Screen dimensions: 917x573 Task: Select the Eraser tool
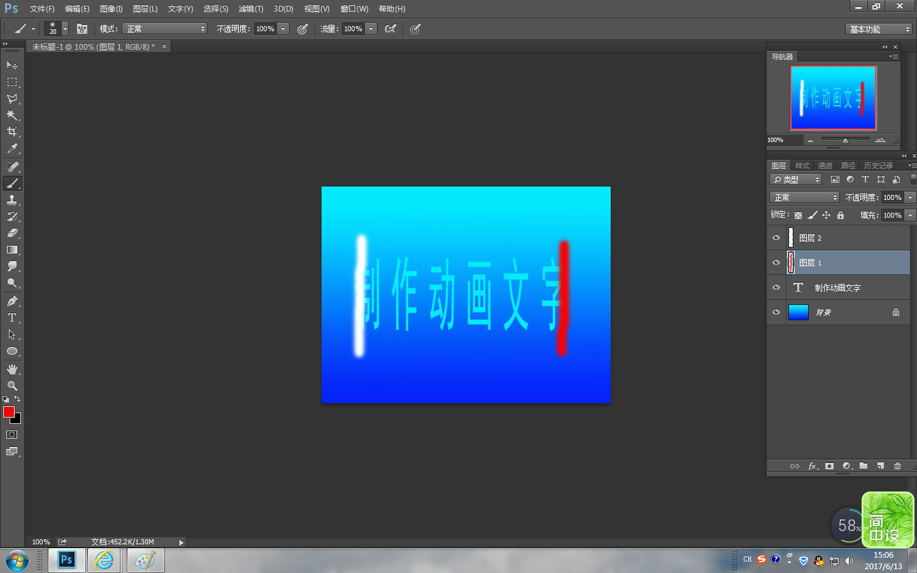pyautogui.click(x=12, y=233)
